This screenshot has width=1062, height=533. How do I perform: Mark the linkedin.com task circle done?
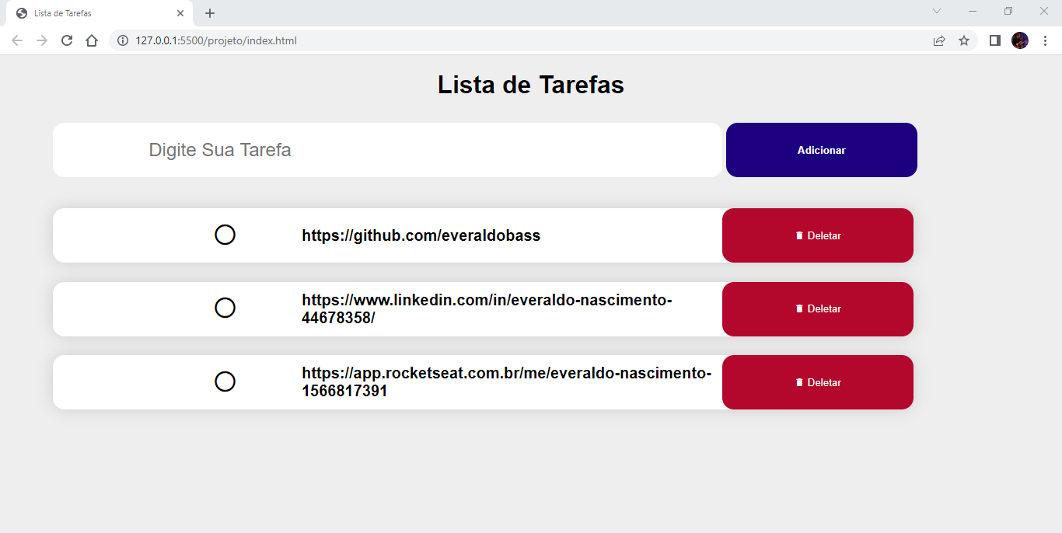225,308
